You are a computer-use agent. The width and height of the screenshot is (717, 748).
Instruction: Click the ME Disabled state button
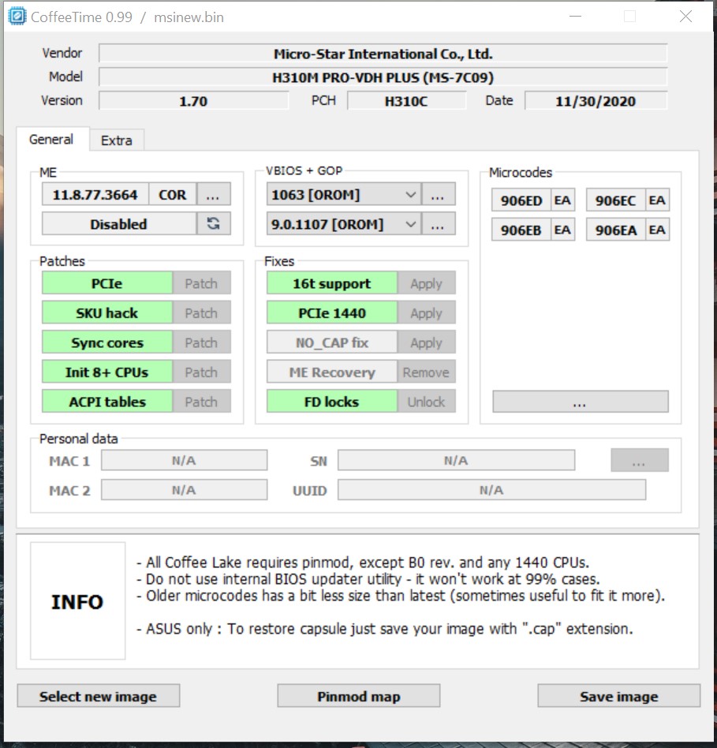(x=119, y=224)
